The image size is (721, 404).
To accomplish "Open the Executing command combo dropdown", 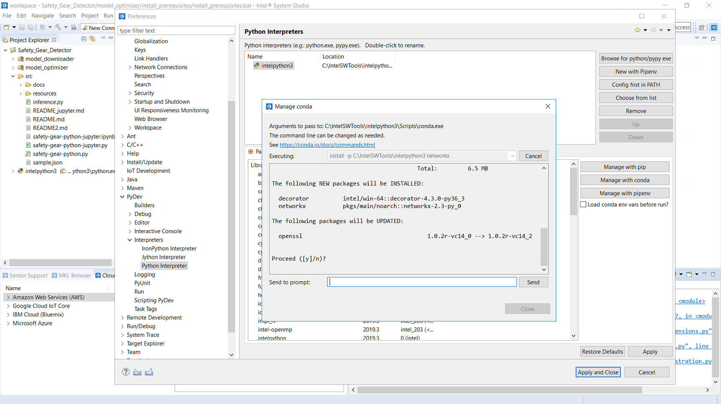I will (x=512, y=156).
